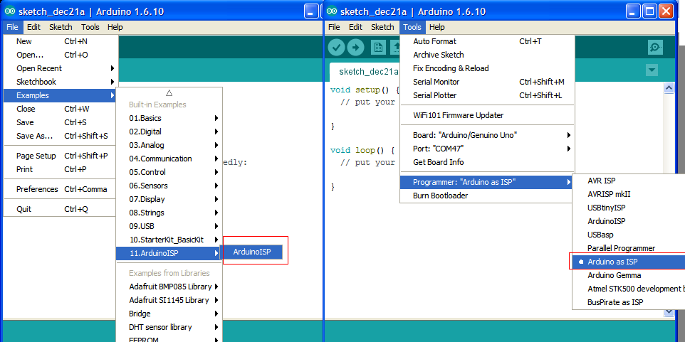
Task: Click Upload arrow icon in right window
Action: point(355,47)
